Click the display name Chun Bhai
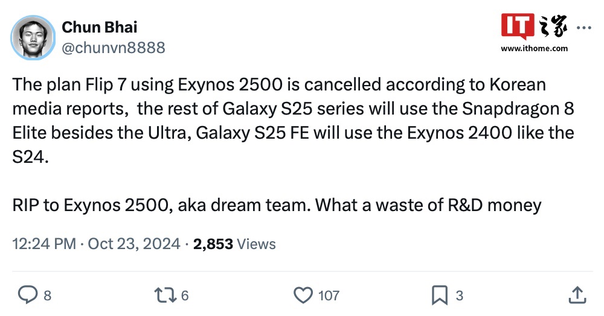This screenshot has height=316, width=604. pos(100,27)
